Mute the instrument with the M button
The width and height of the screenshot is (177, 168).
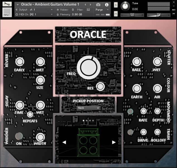click(x=116, y=14)
